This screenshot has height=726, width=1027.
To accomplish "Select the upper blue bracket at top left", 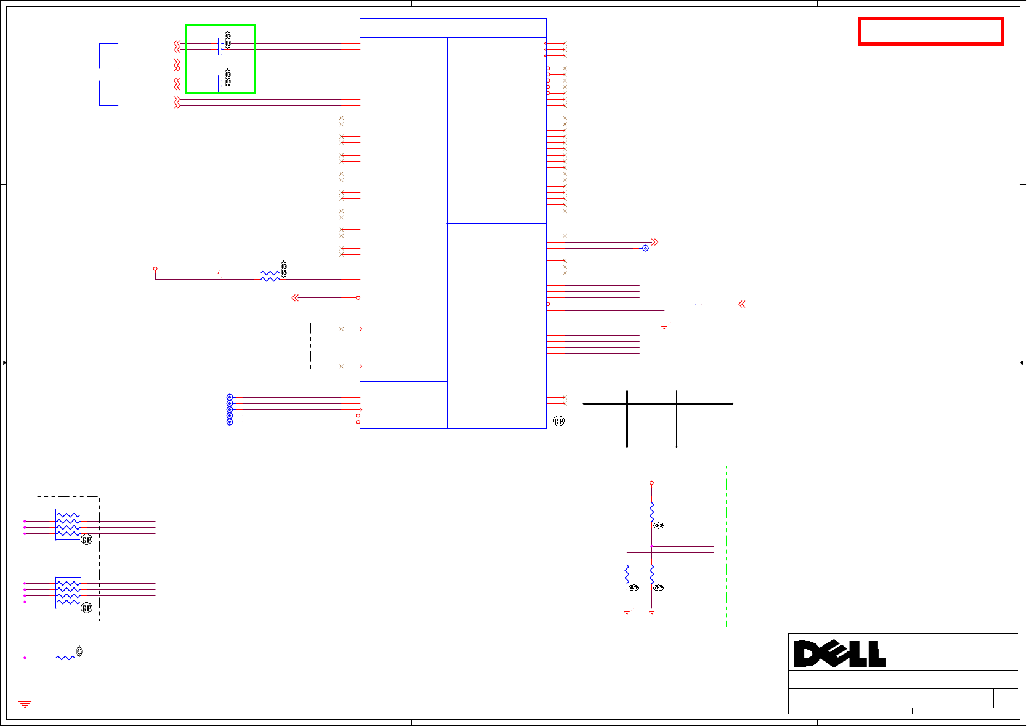I will [x=108, y=55].
